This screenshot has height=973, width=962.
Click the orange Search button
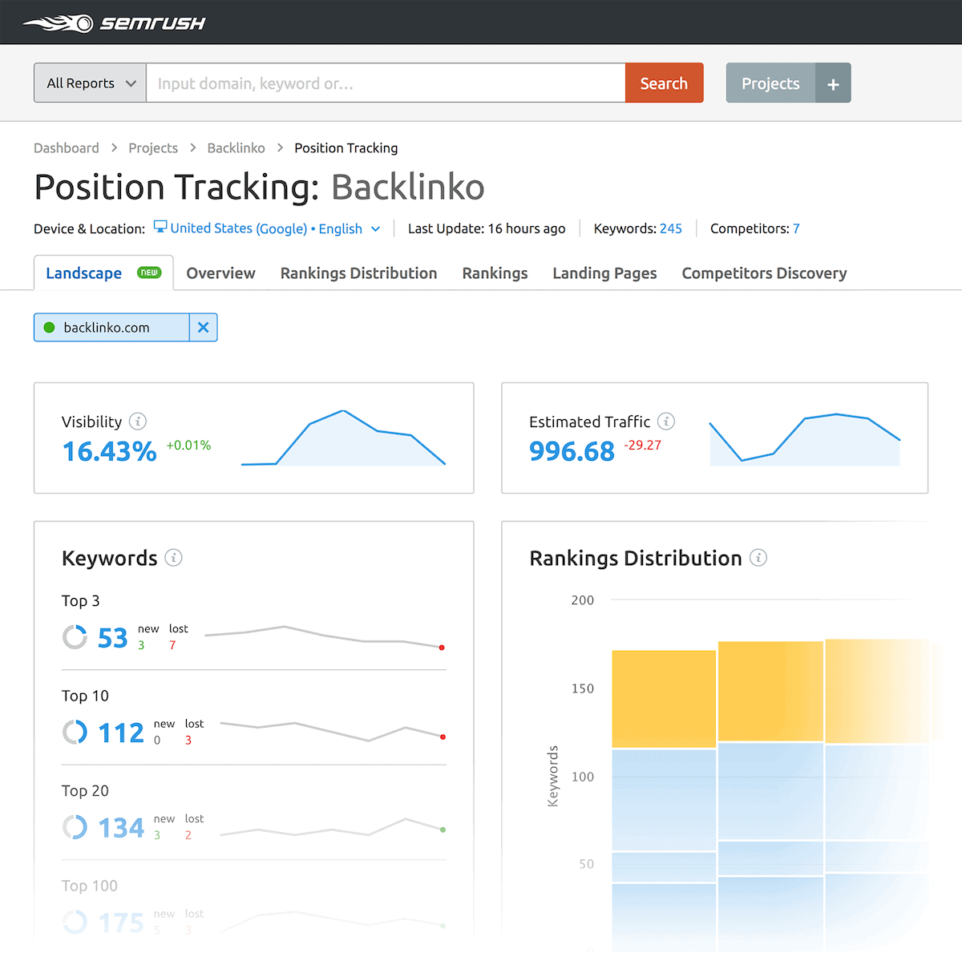664,83
